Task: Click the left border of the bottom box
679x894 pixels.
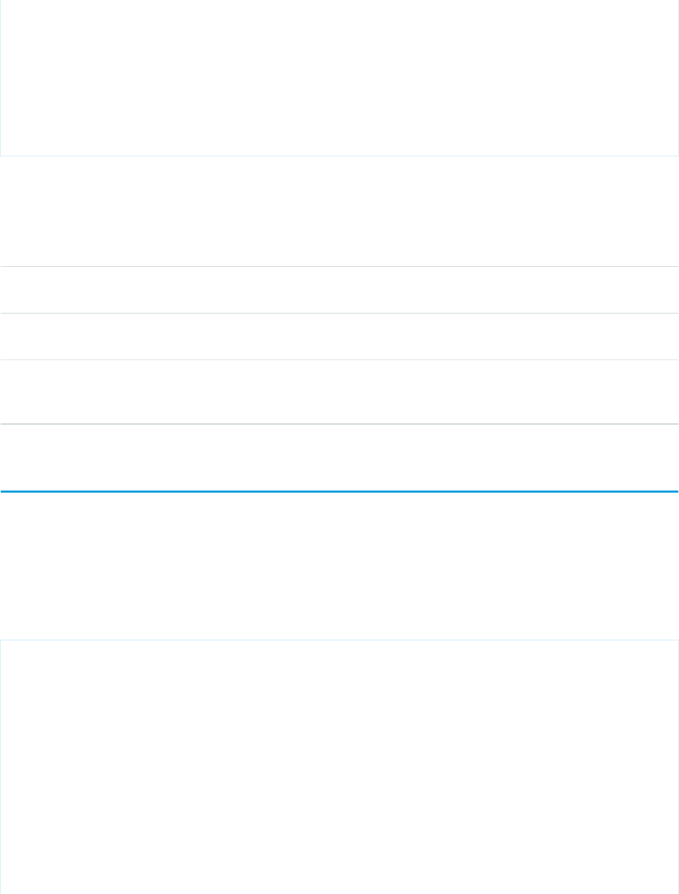Action: pos(1,766)
